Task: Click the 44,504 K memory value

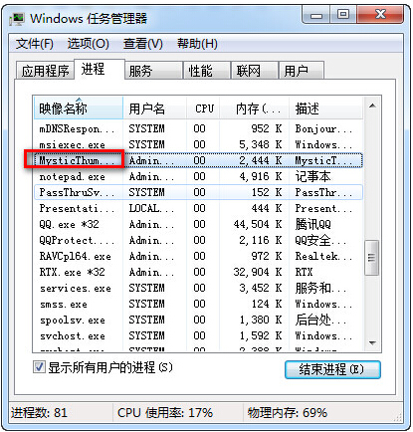Action: tap(258, 224)
